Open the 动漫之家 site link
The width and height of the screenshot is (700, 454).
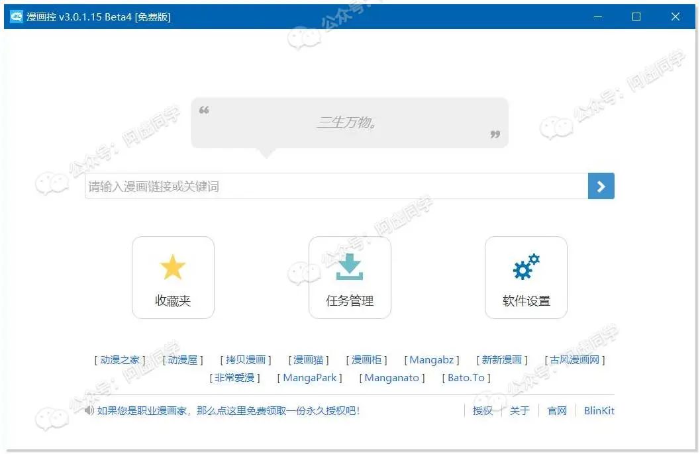120,360
